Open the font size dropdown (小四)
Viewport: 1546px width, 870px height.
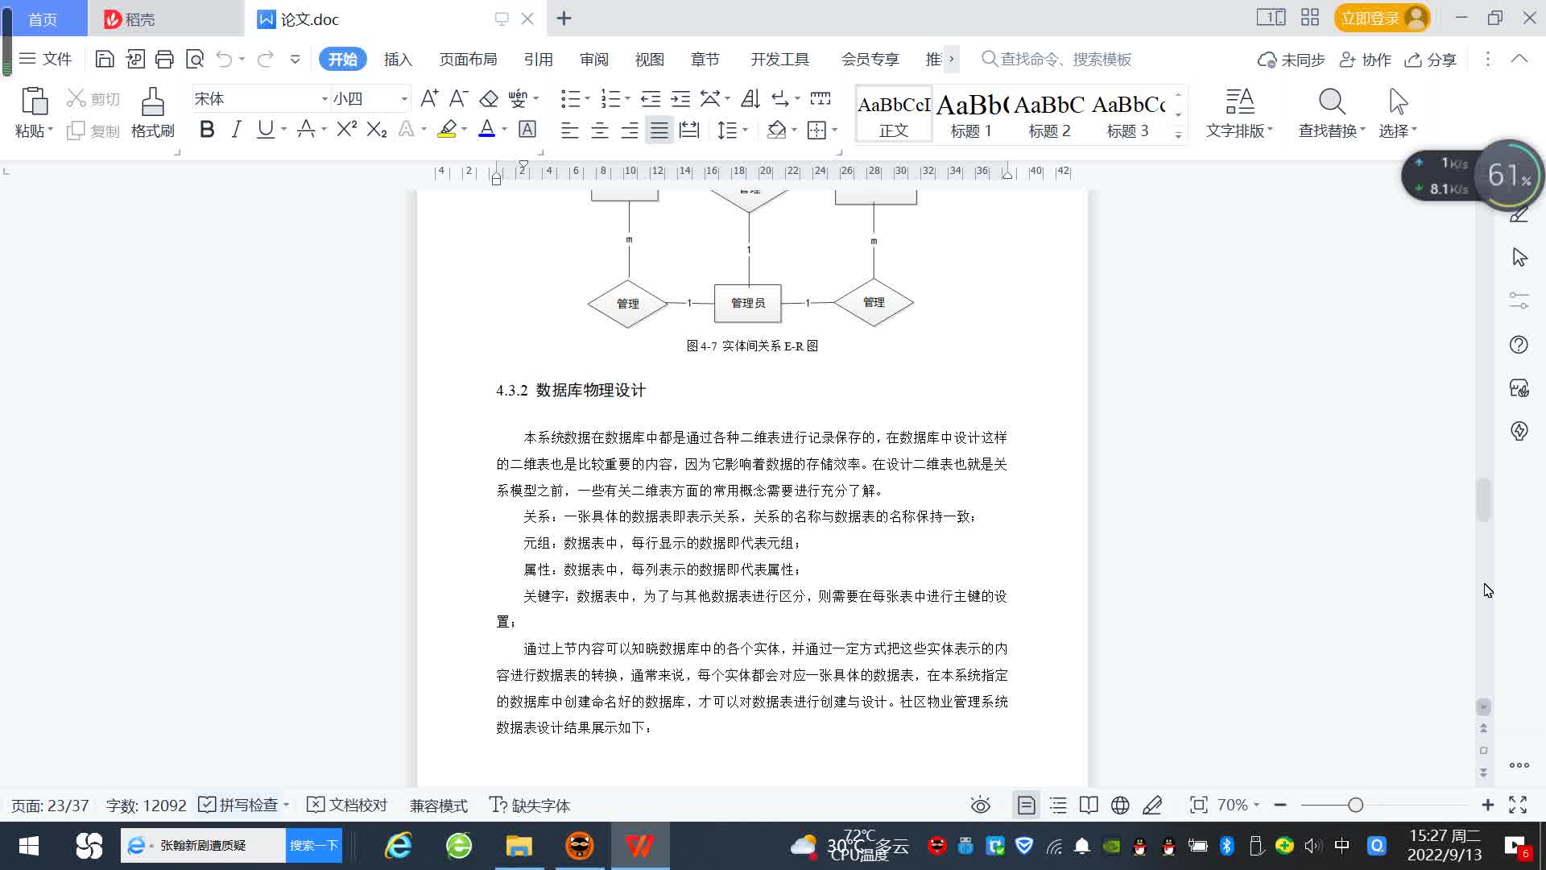404,99
